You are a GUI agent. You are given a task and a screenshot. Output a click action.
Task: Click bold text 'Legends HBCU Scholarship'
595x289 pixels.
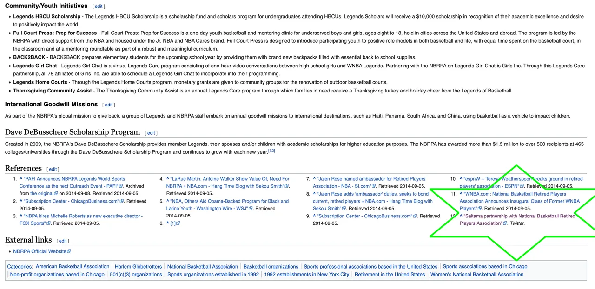tap(46, 17)
